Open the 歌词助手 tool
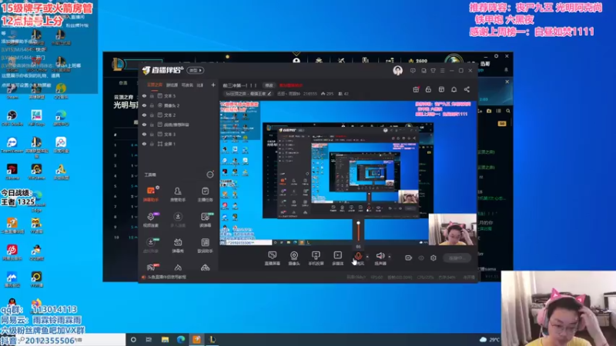 205,245
